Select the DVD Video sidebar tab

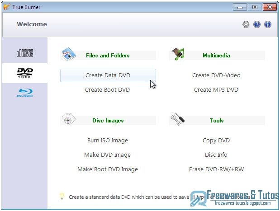tap(25, 73)
